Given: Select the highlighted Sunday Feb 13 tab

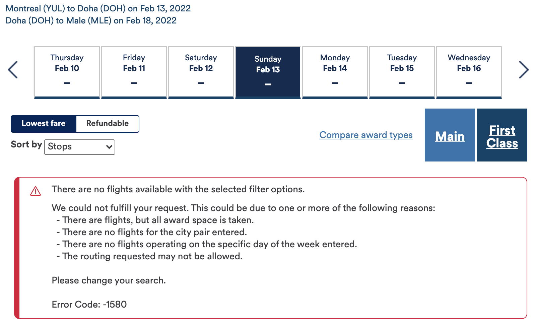Looking at the screenshot, I should [268, 72].
